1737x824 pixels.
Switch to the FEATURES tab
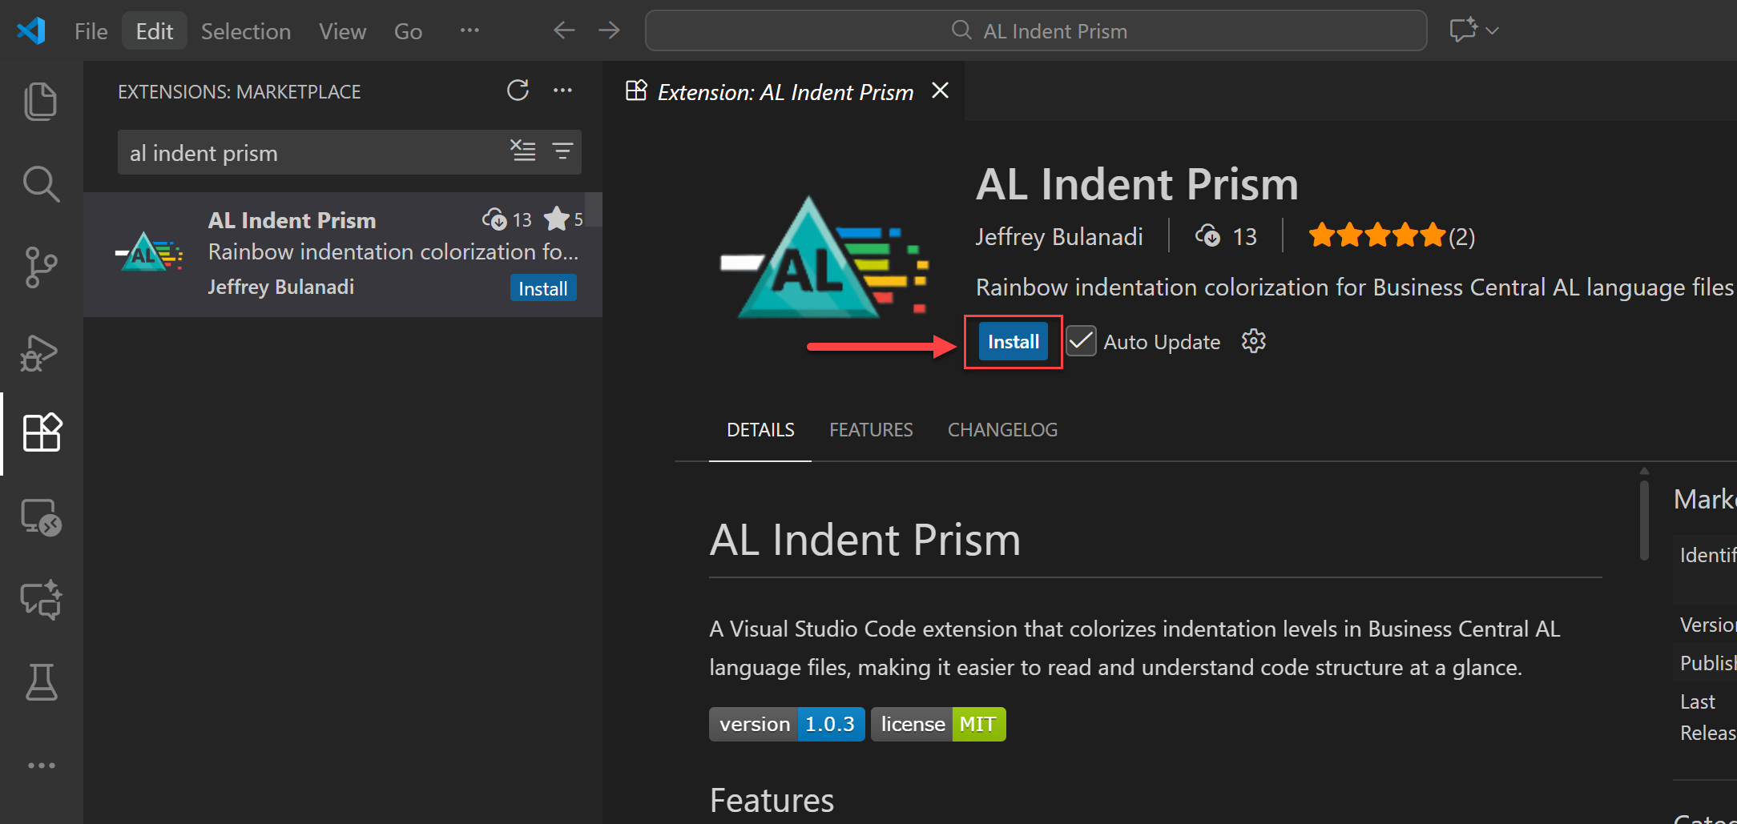[x=871, y=430]
